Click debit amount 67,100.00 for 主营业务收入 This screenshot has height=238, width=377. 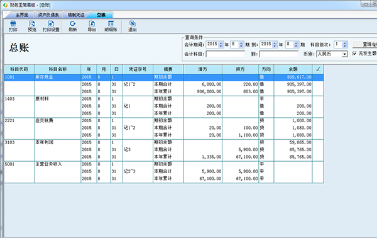210,179
